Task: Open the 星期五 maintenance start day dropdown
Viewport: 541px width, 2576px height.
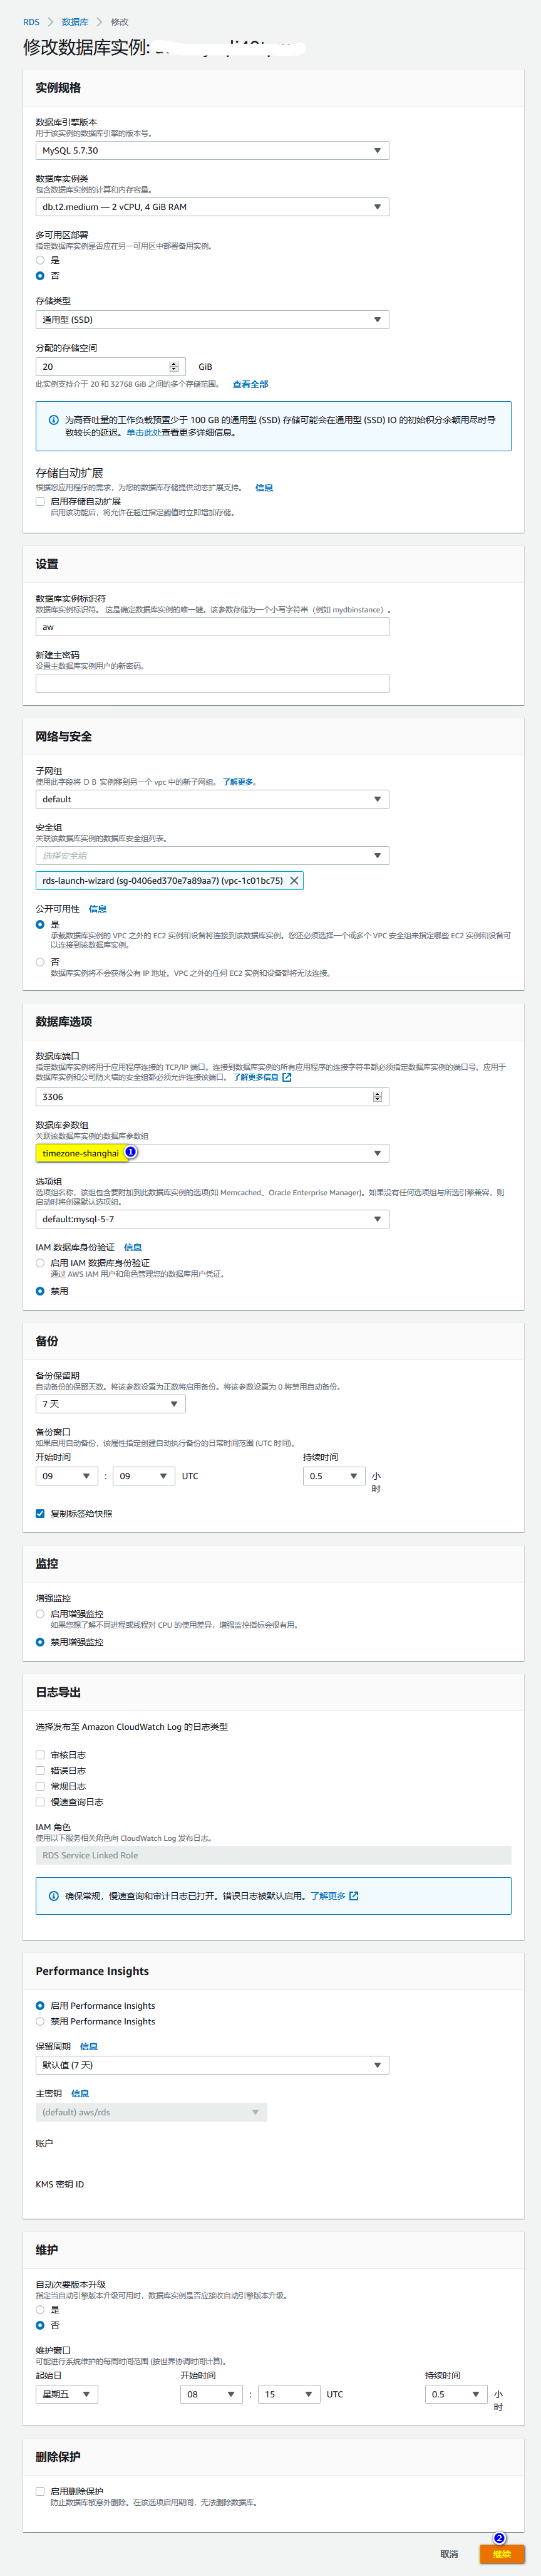Action: (67, 2394)
